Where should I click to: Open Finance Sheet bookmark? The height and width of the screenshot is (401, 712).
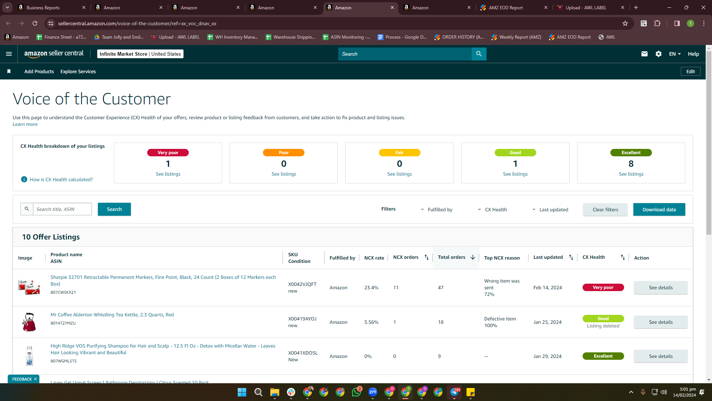click(x=61, y=37)
